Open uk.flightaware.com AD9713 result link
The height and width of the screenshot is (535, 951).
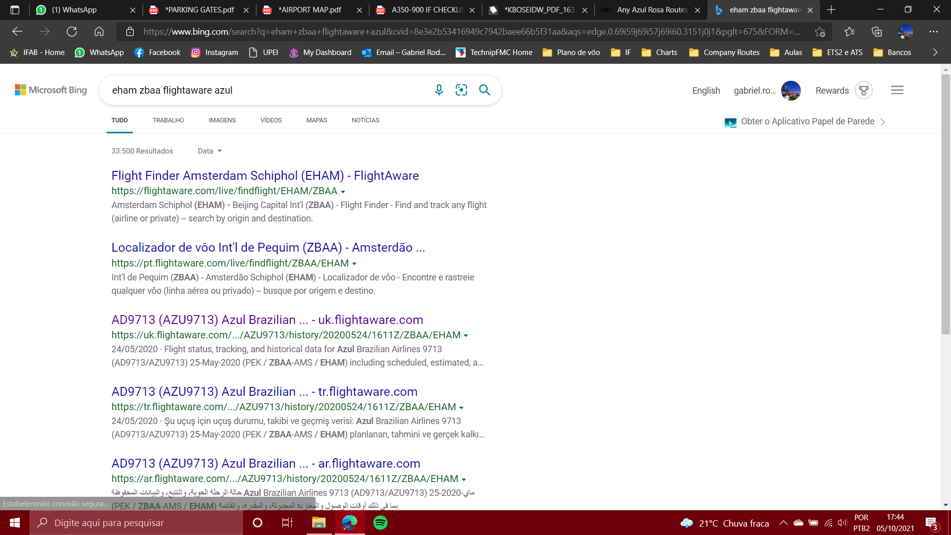point(267,320)
